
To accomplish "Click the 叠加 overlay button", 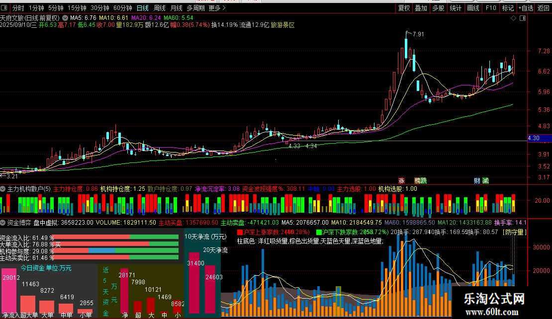I will pyautogui.click(x=421, y=8).
